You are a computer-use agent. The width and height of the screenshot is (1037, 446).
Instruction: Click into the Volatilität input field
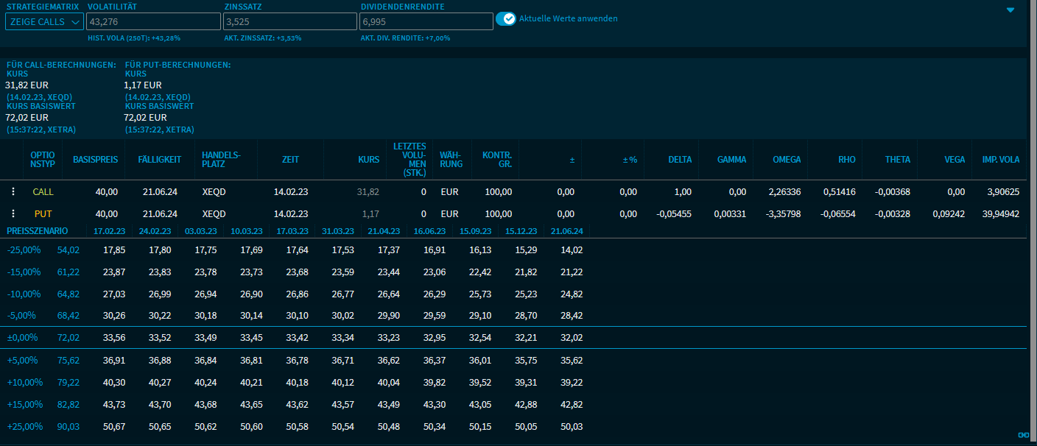pyautogui.click(x=155, y=21)
